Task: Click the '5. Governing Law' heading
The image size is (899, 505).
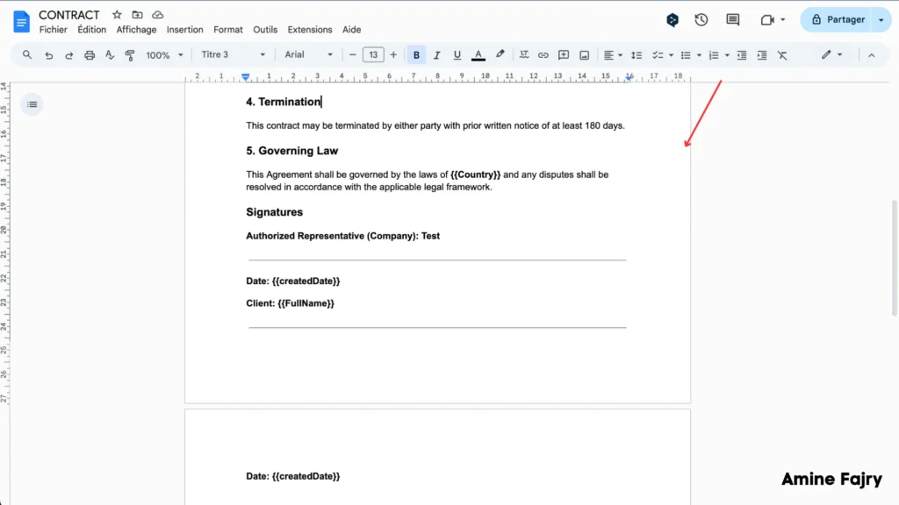Action: click(x=292, y=151)
